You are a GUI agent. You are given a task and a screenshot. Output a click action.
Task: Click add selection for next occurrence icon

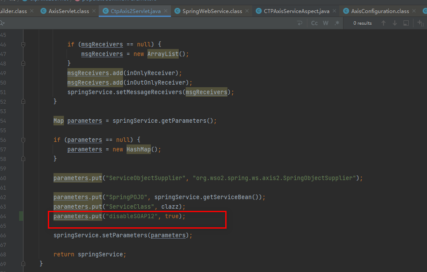click(420, 23)
